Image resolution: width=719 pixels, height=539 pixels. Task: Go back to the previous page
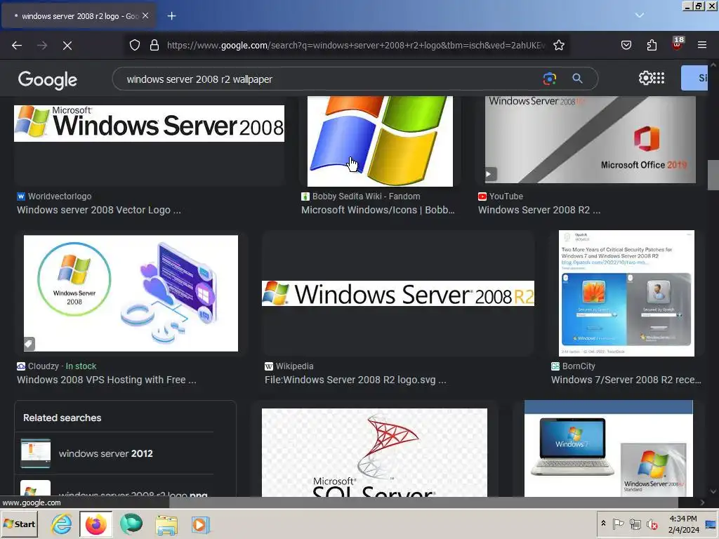(17, 46)
